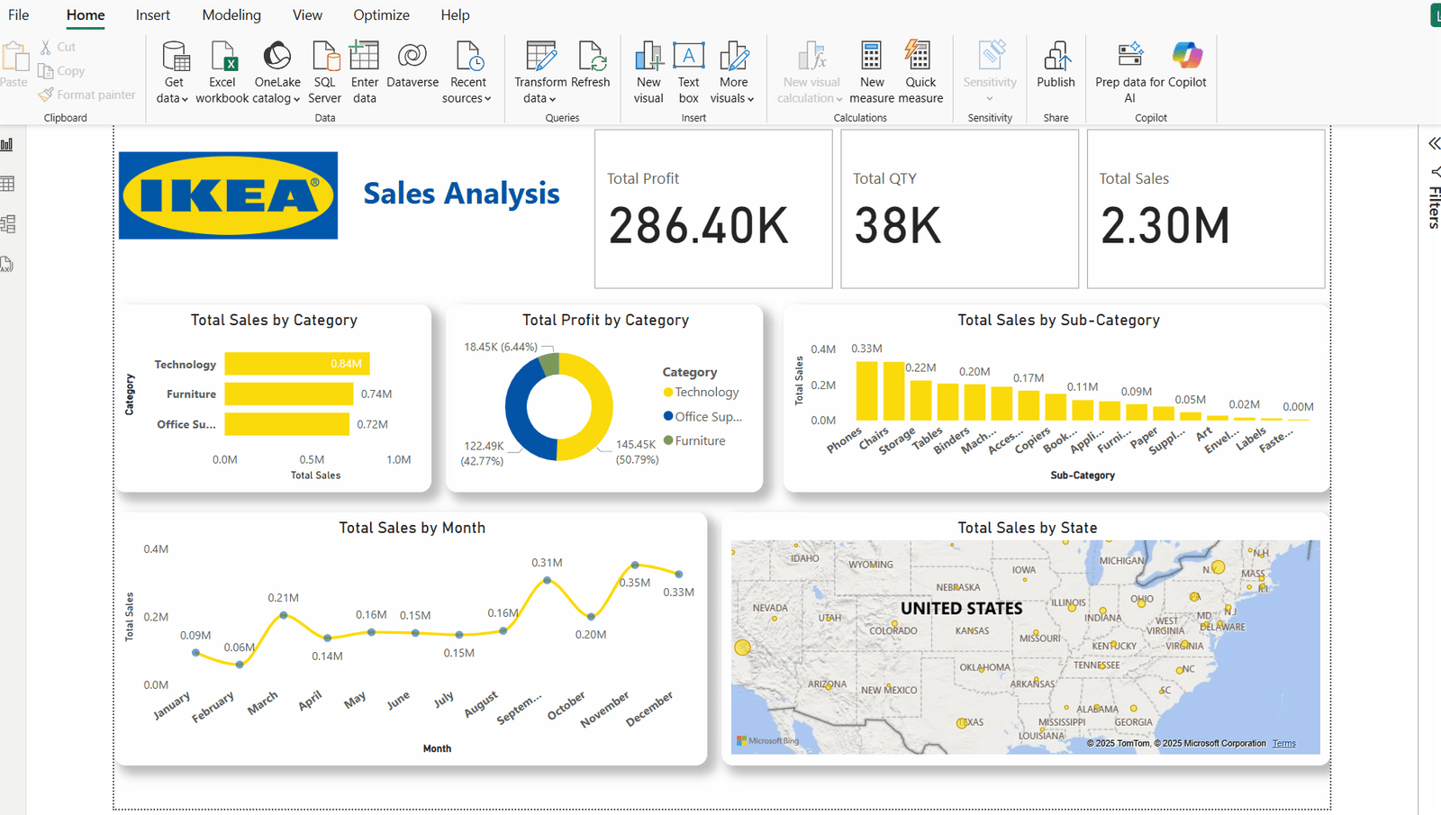Open the Optimize ribbon tab

(381, 15)
